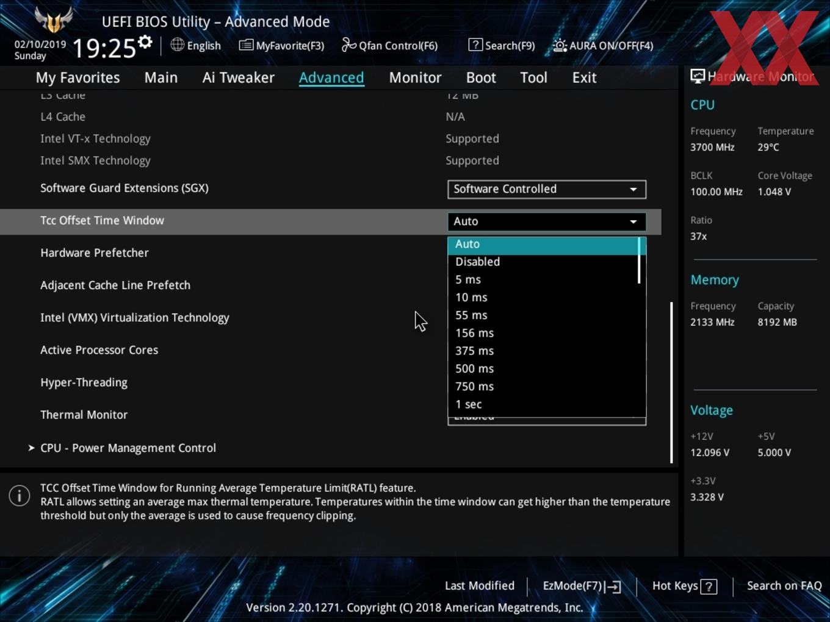Toggle AURA ON/OFF(F4) light icon
Viewport: 830px width, 622px height.
click(x=560, y=45)
